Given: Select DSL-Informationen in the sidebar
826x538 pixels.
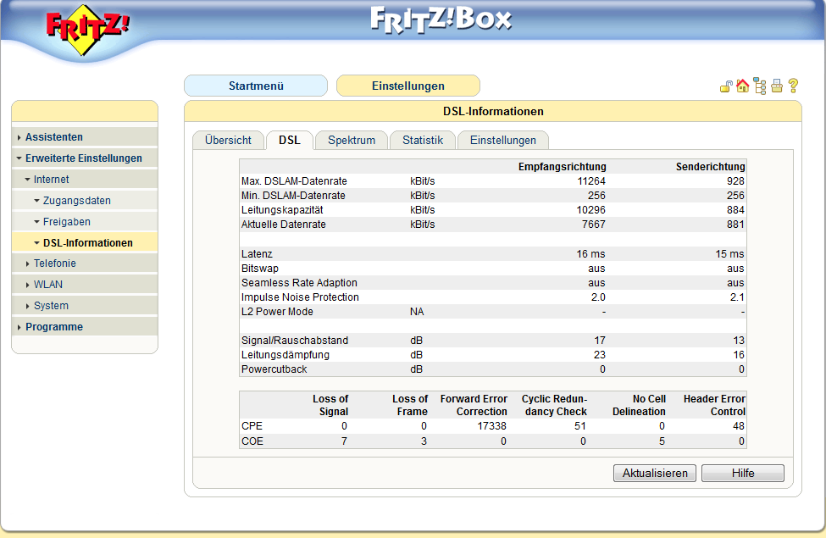Looking at the screenshot, I should [x=84, y=242].
